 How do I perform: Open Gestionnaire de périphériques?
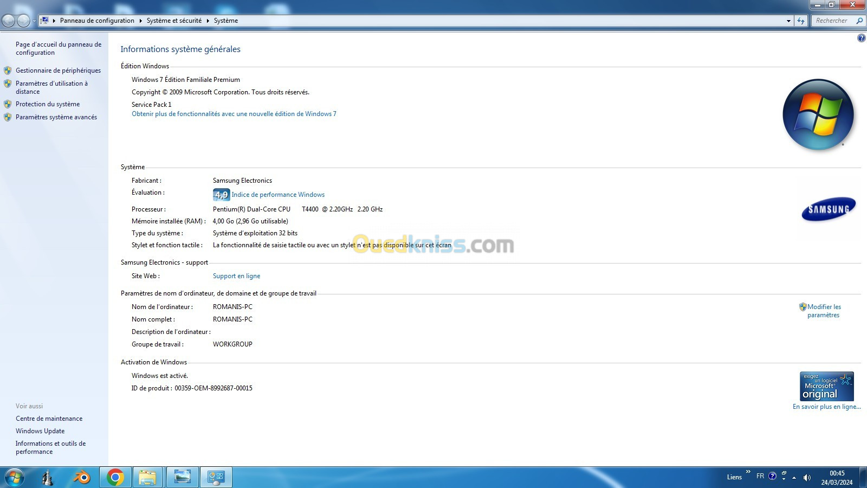tap(58, 70)
